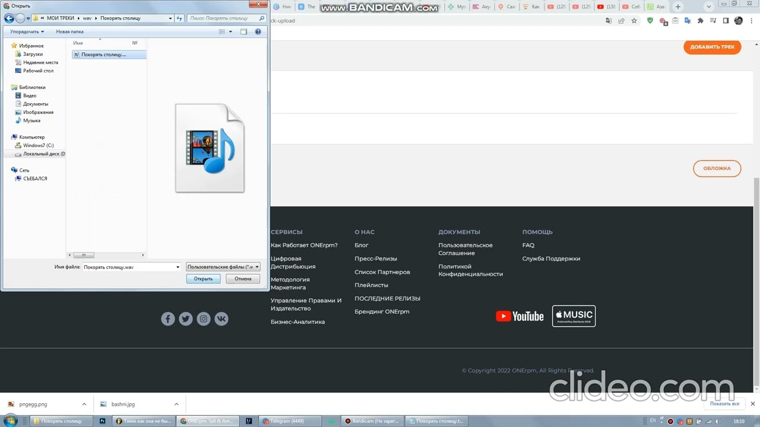
Task: Open Bandicam from the taskbar
Action: 372,421
